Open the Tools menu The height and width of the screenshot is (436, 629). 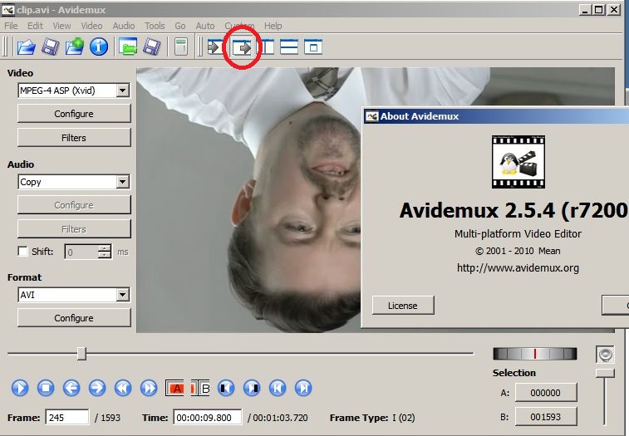155,26
